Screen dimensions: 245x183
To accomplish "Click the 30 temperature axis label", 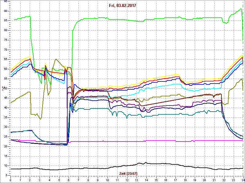I will tap(5, 127).
